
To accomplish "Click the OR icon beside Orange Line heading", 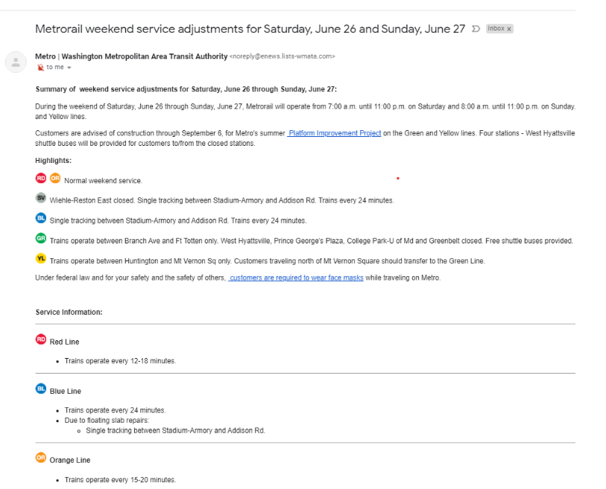I will pos(41,458).
